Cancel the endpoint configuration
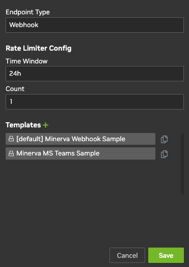The image size is (189, 267). click(127, 255)
